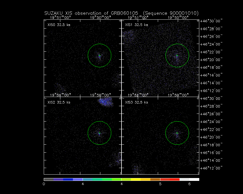Click '19h50m00s' above the XIS1 panel
The height and width of the screenshot is (194, 243).
click(178, 17)
